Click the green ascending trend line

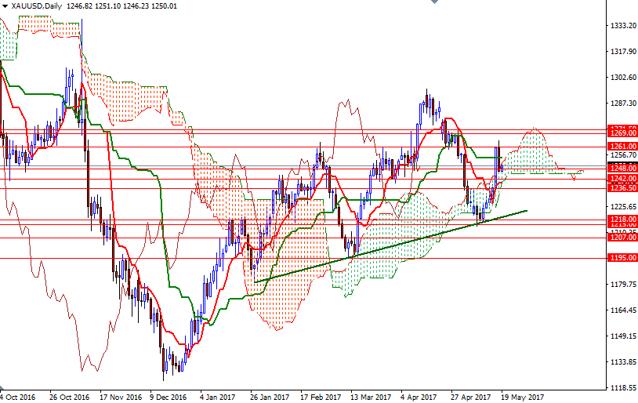[x=392, y=245]
